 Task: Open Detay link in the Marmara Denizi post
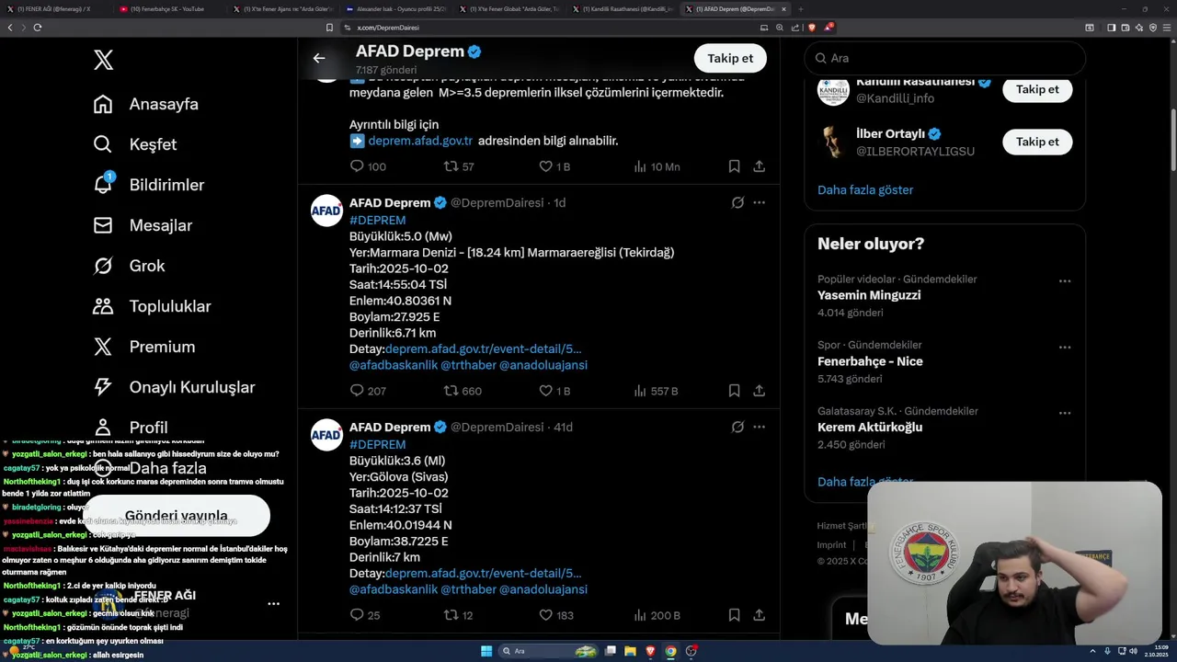click(x=483, y=349)
